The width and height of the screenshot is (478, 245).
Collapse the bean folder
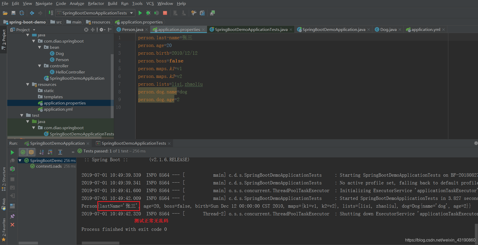[40, 47]
